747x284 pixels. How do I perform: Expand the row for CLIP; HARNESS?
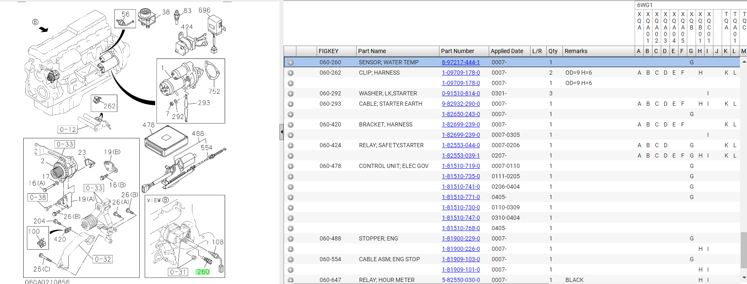[291, 73]
